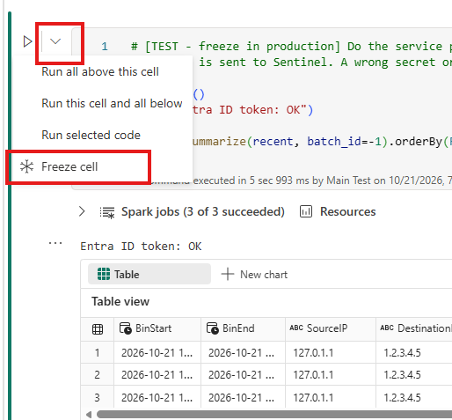This screenshot has width=452, height=420.
Task: Switch to the Table tab
Action: (149, 274)
